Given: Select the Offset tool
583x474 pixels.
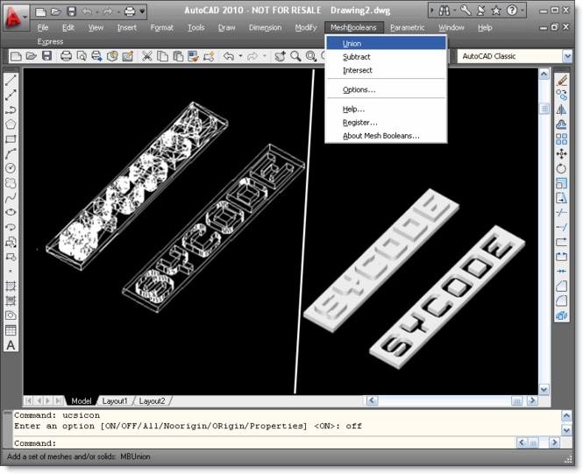Looking at the screenshot, I should 561,124.
